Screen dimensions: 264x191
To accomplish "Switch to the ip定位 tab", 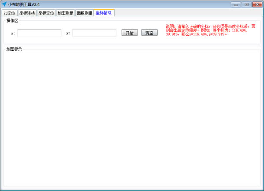I will pyautogui.click(x=9, y=13).
